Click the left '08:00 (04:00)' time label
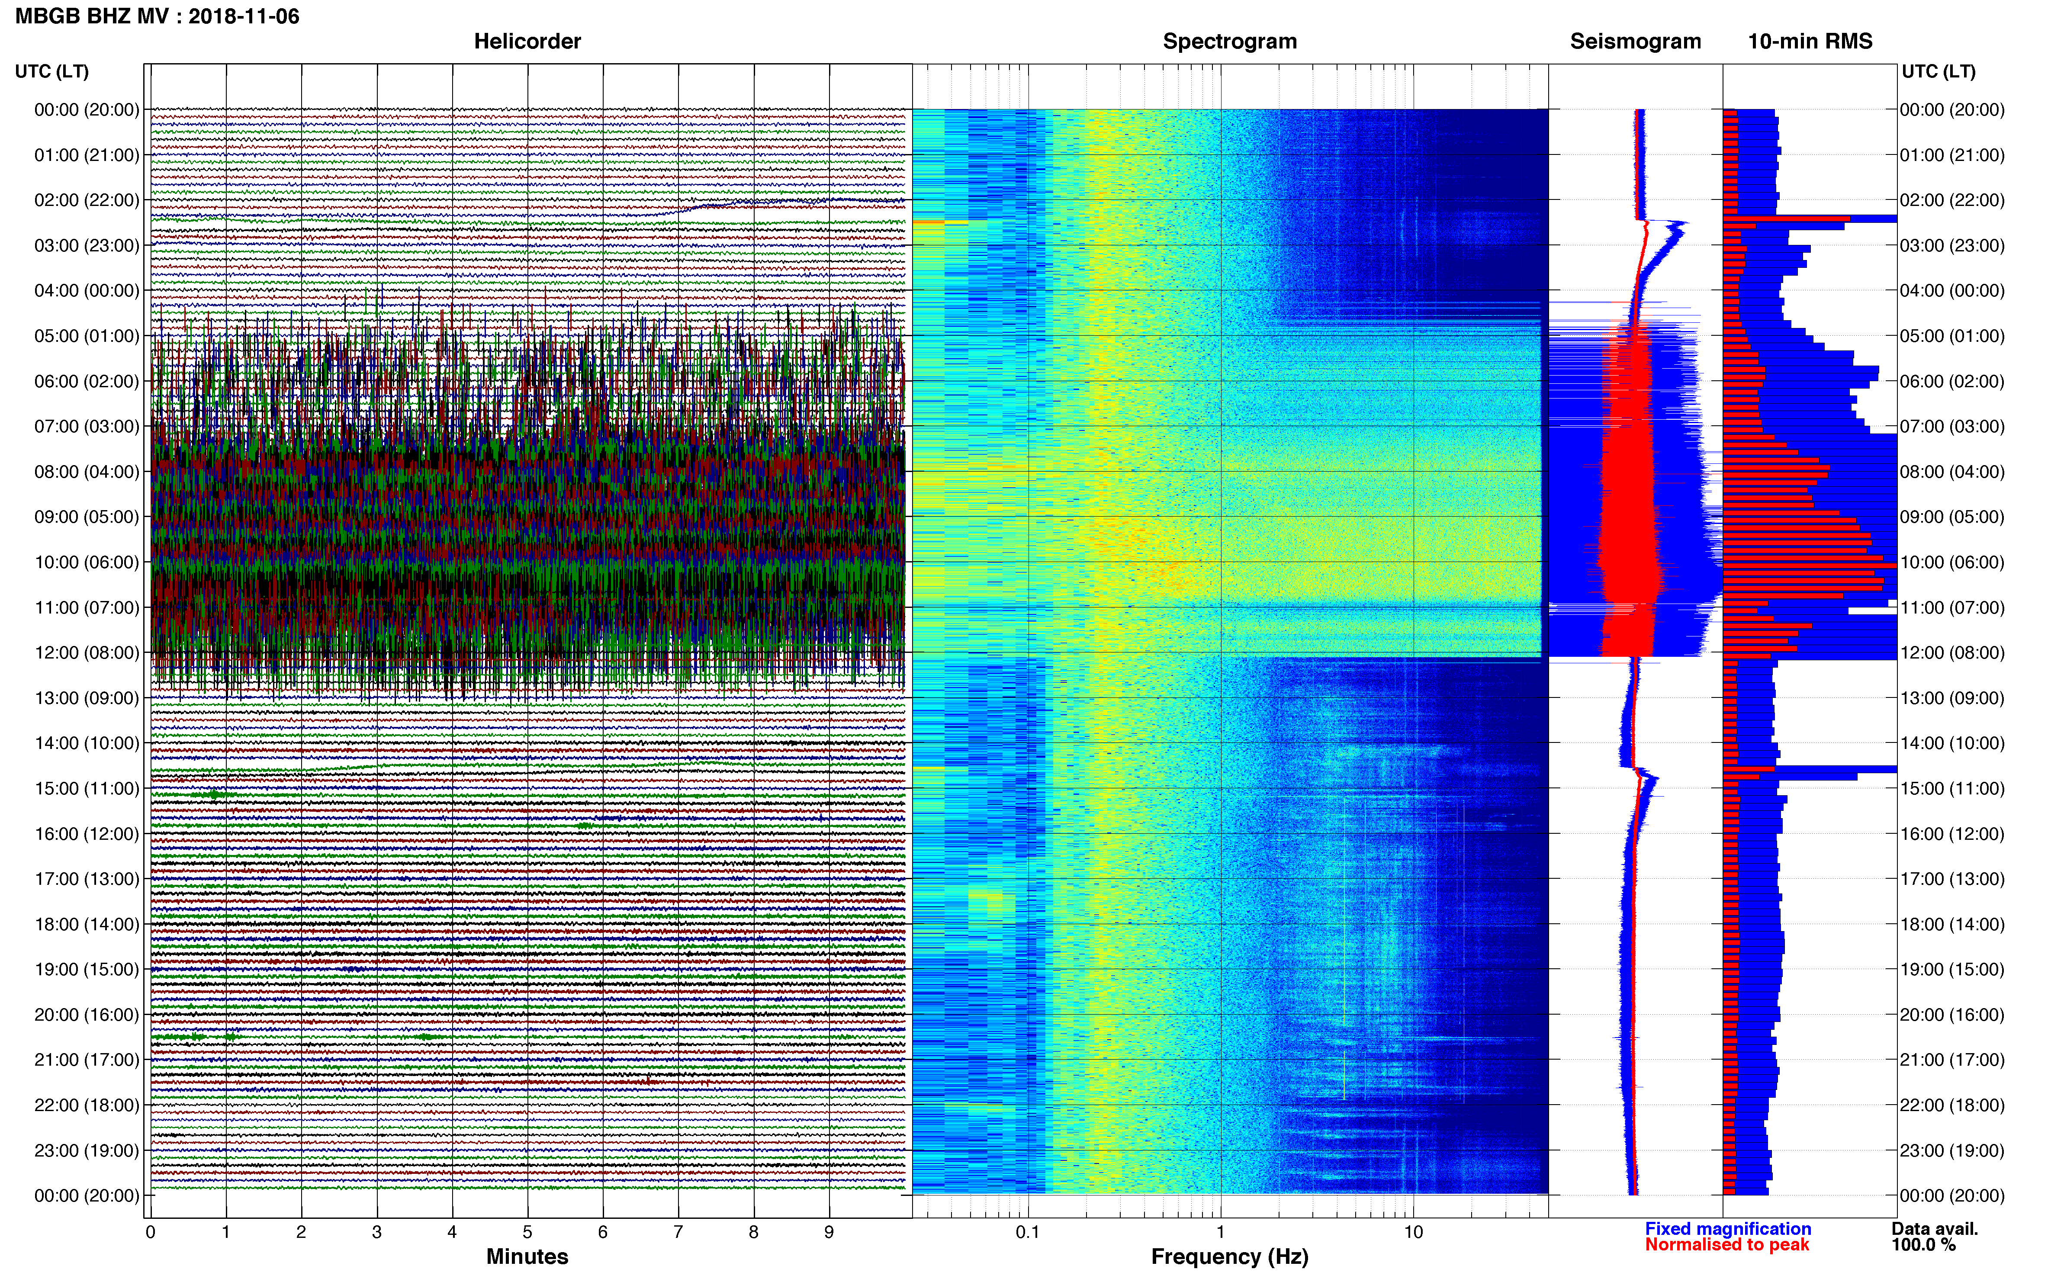 [87, 472]
